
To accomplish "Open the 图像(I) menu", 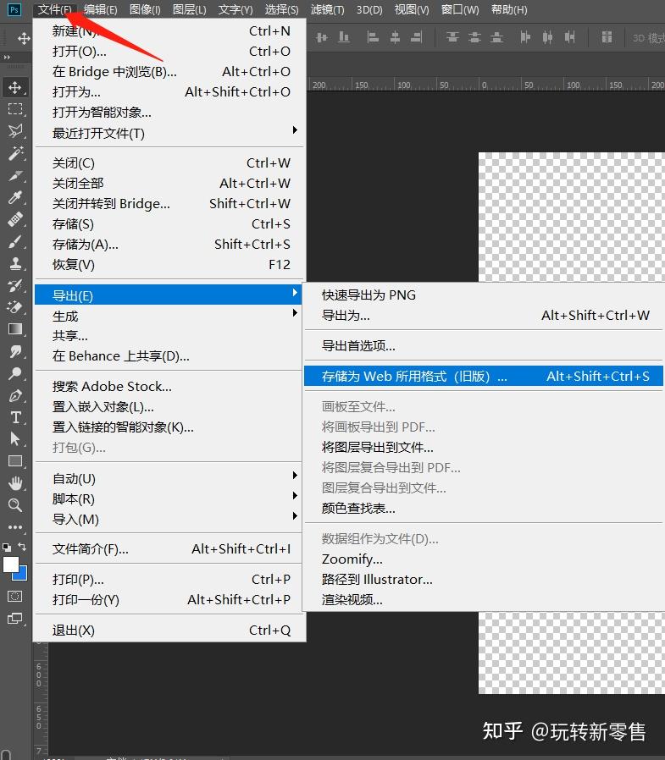I will [x=145, y=9].
